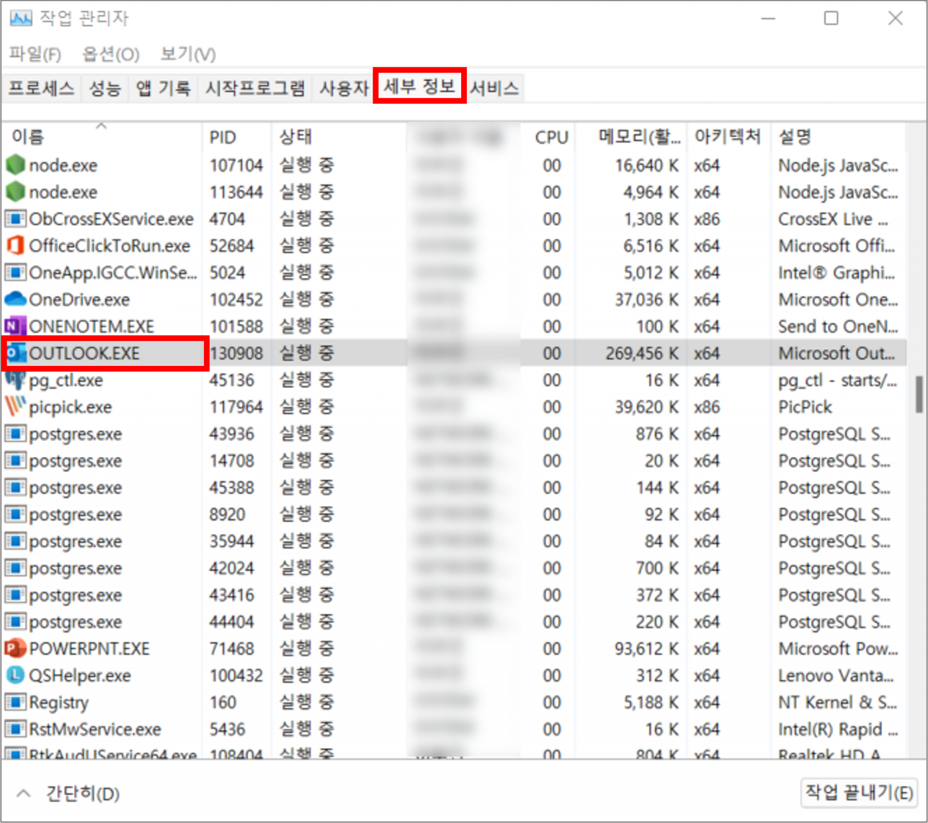Select the OfficeClickToRun.exe Office icon
The width and height of the screenshot is (928, 823).
15,246
